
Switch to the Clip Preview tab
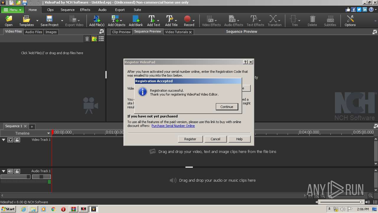coord(121,32)
